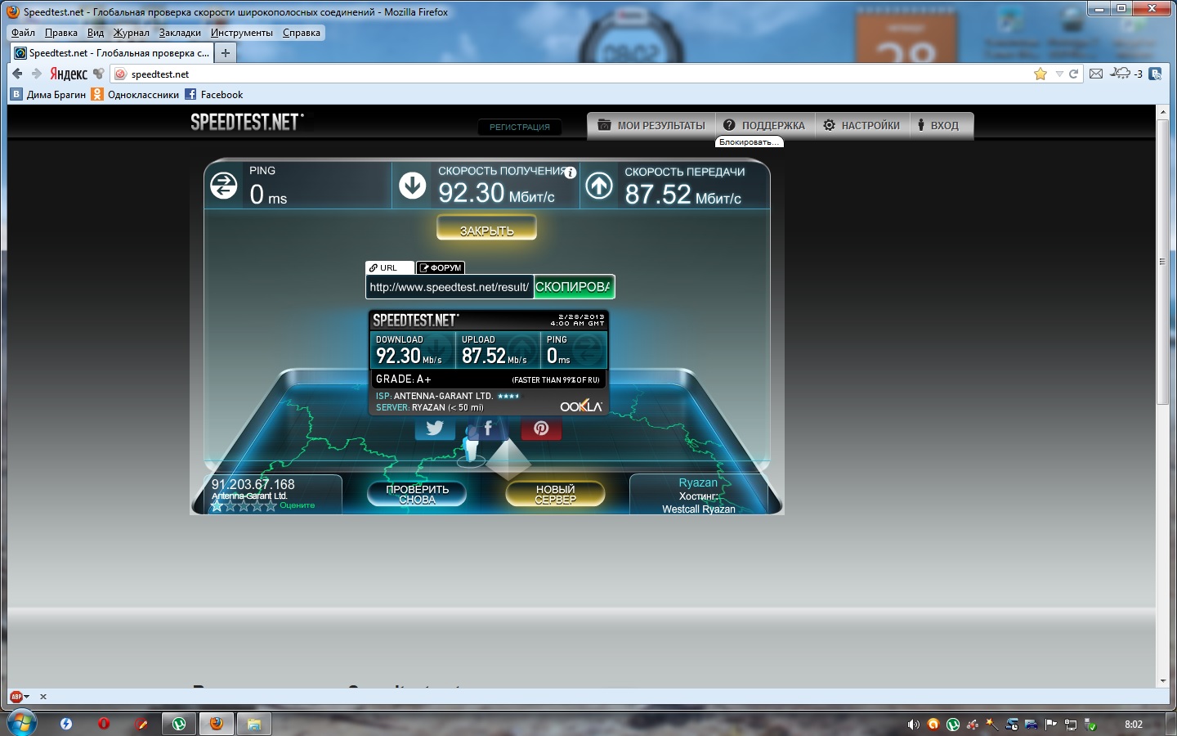Click the Оцените rating link

[297, 505]
